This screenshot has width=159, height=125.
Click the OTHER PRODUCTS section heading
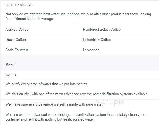(x=19, y=5)
